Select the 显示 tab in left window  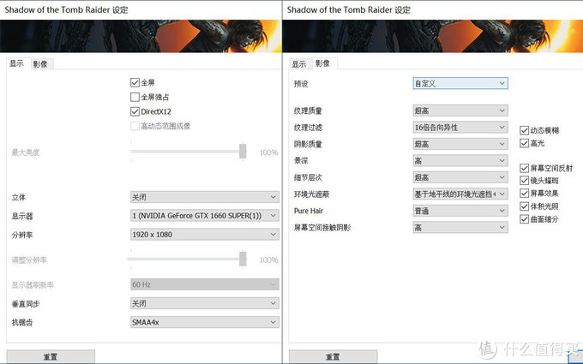pyautogui.click(x=17, y=63)
